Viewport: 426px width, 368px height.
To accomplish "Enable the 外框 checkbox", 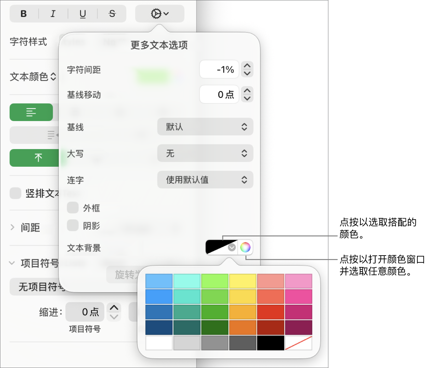I will (73, 208).
